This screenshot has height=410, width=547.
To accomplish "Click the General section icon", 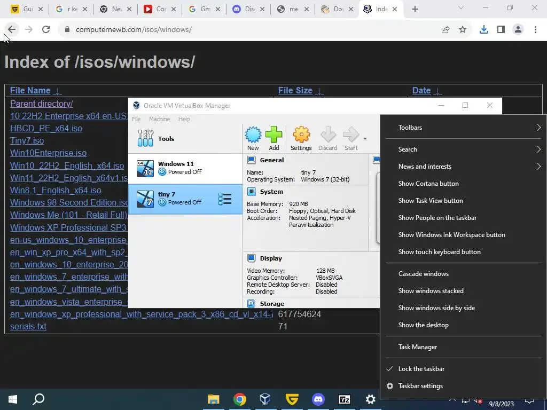I will pos(251,160).
